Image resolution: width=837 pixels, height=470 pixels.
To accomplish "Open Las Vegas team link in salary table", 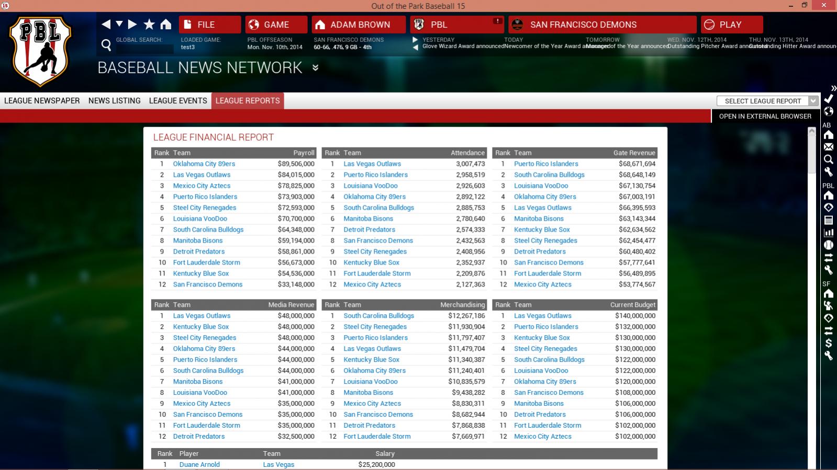I will [x=278, y=464].
